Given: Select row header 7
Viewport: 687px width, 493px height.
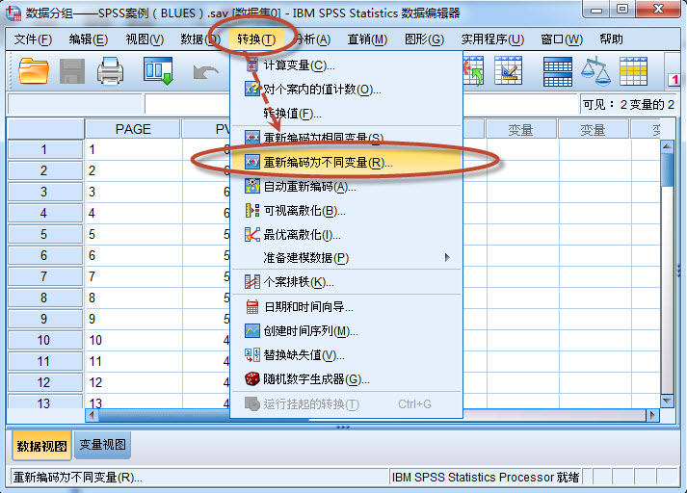Looking at the screenshot, I should point(44,276).
